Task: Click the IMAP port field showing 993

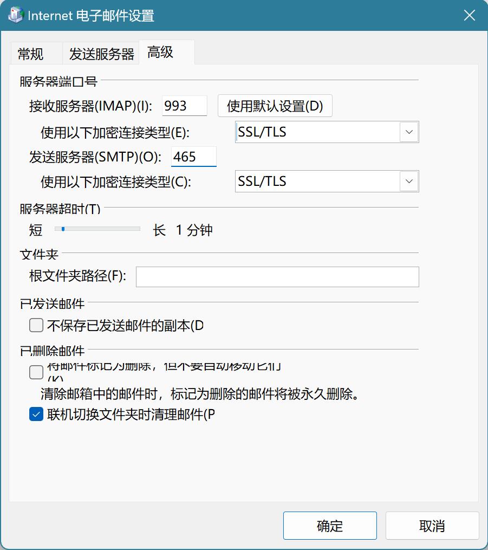Action: point(184,106)
